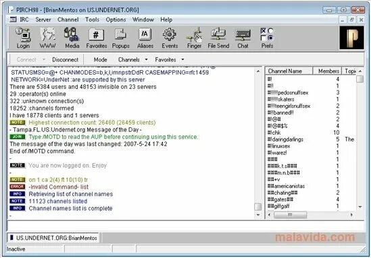Click the '-Invalid Command- list' error line
371x258 pixels.
coord(58,187)
